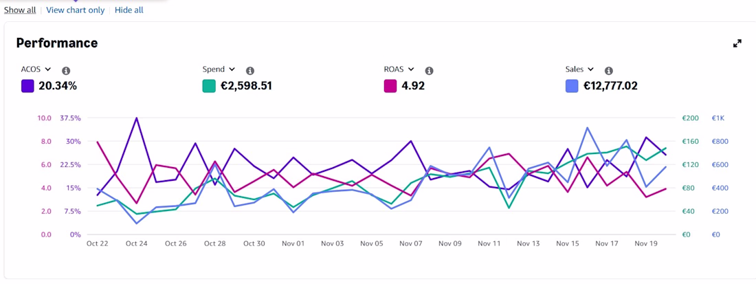Click the green Spend color swatch

click(x=209, y=87)
